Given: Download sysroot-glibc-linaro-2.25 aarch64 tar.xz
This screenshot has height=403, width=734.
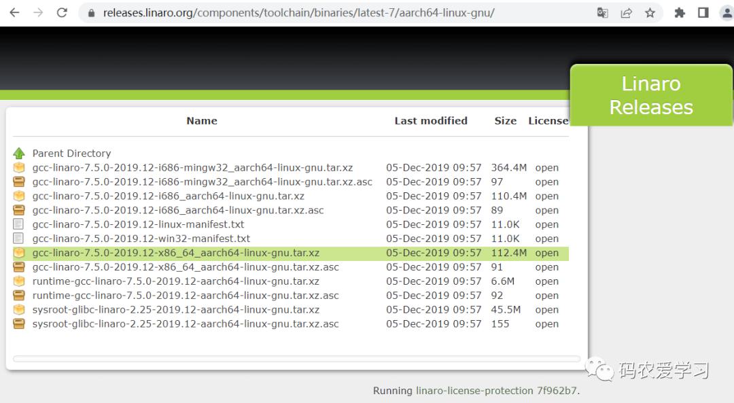Looking at the screenshot, I should click(x=175, y=310).
